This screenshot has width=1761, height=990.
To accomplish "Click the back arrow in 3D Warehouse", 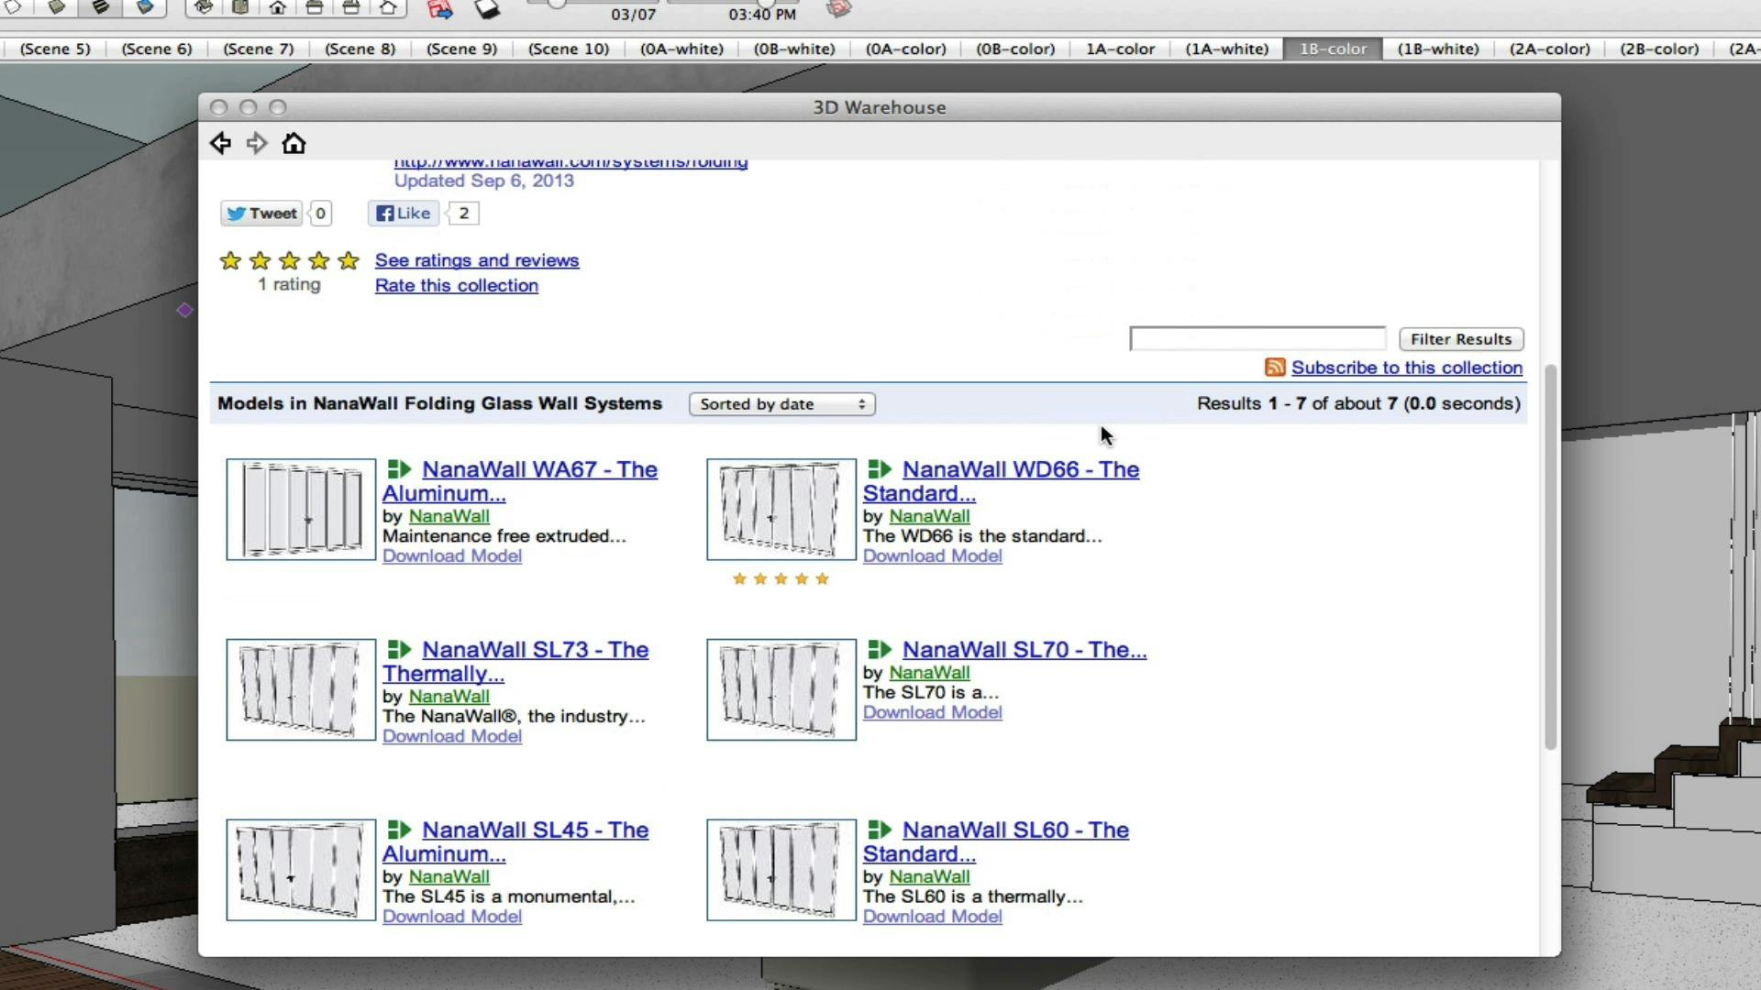I will point(220,143).
